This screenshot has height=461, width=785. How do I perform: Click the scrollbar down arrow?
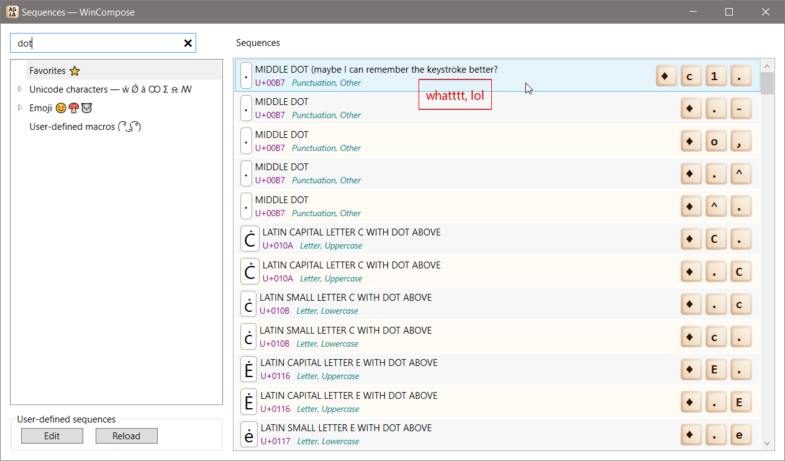click(767, 443)
